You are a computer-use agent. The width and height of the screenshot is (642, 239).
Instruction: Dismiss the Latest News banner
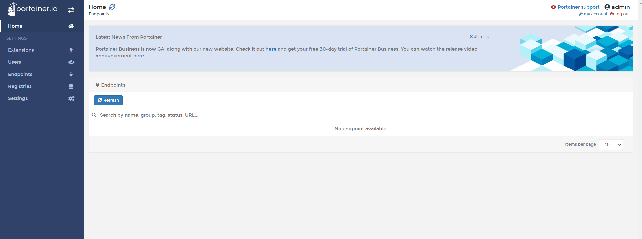479,37
